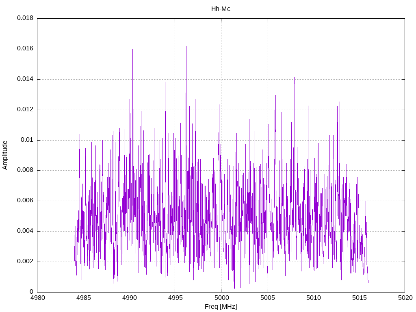
Task: Click the tallest spectrum peak near 4996 MHz
Action: pyautogui.click(x=186, y=46)
